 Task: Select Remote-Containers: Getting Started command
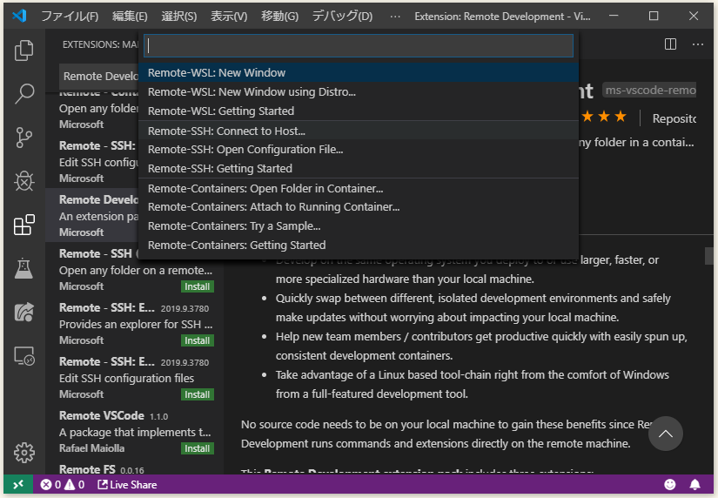click(x=359, y=246)
